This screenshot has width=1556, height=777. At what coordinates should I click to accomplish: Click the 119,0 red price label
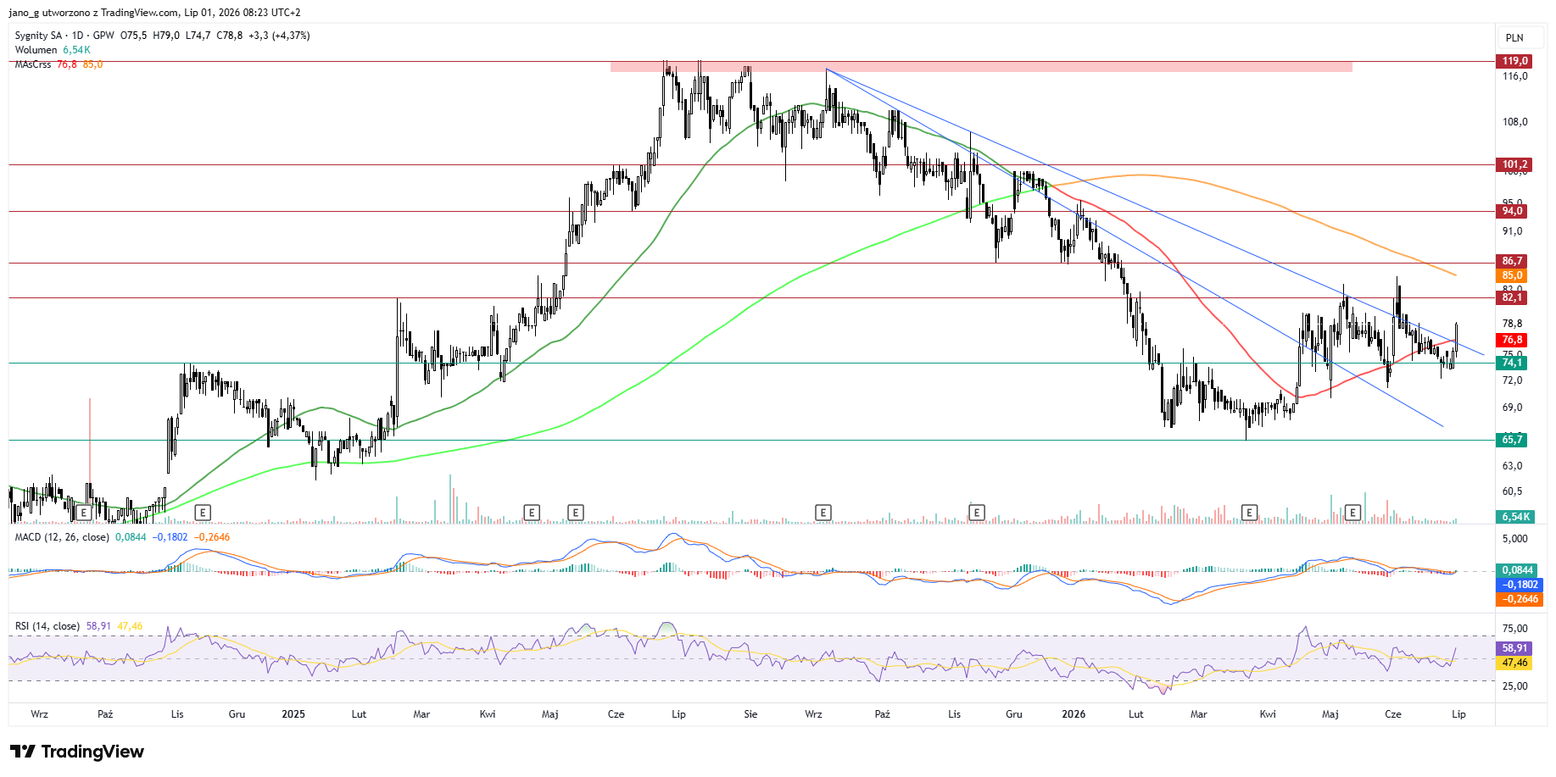coord(1515,61)
